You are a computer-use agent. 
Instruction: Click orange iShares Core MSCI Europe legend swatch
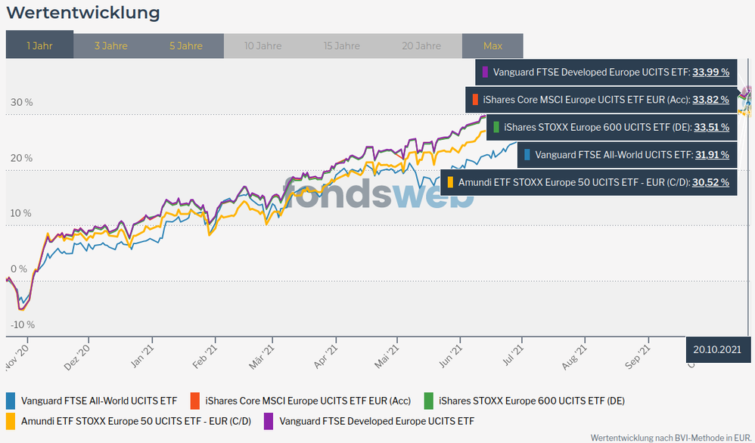pyautogui.click(x=194, y=401)
